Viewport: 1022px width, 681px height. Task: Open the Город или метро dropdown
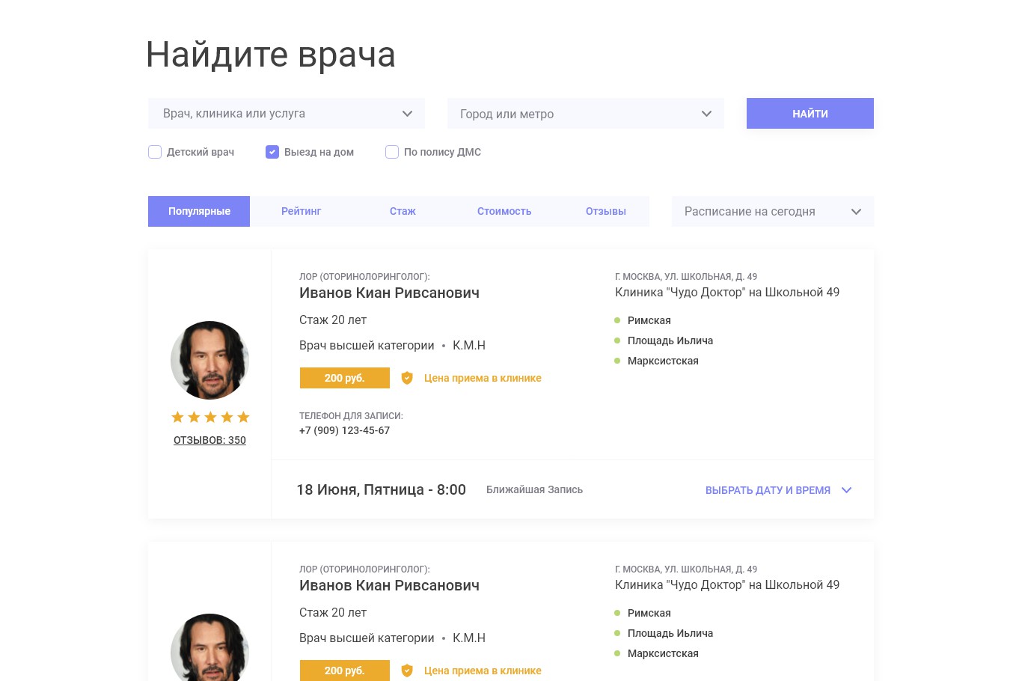coord(586,114)
